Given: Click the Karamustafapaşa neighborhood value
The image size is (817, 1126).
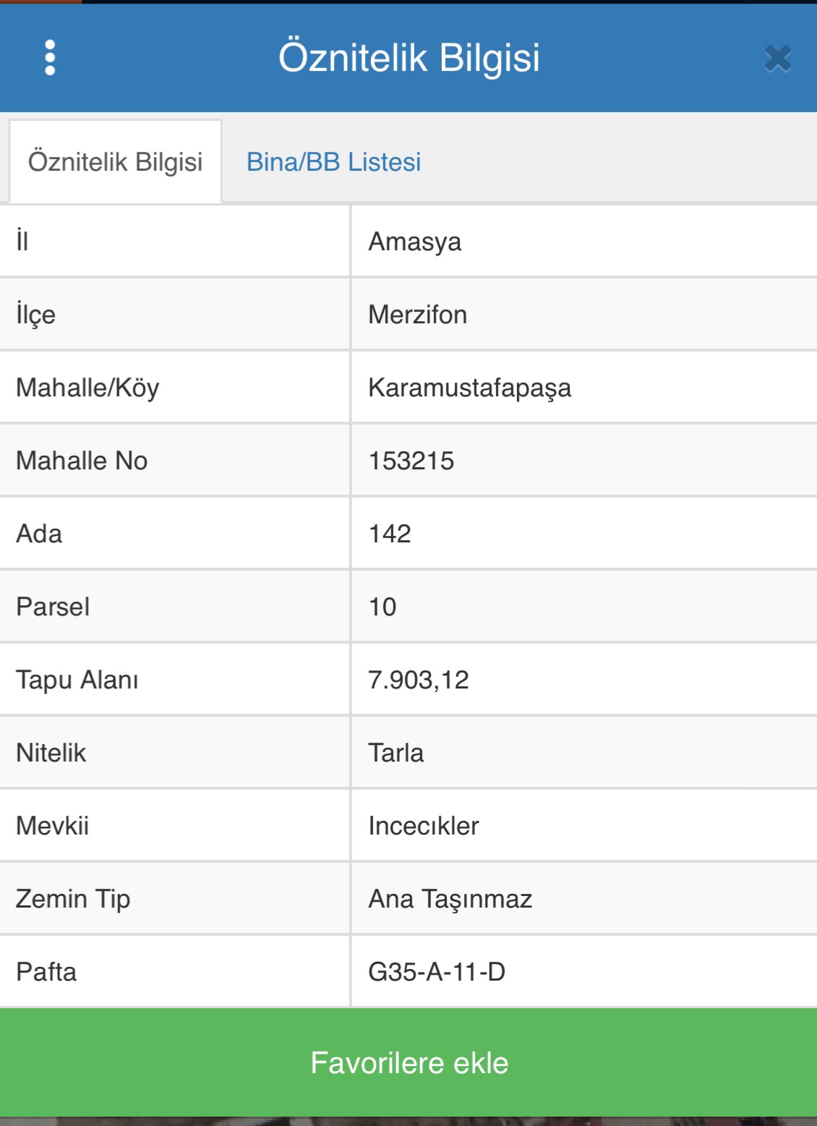Looking at the screenshot, I should click(469, 388).
